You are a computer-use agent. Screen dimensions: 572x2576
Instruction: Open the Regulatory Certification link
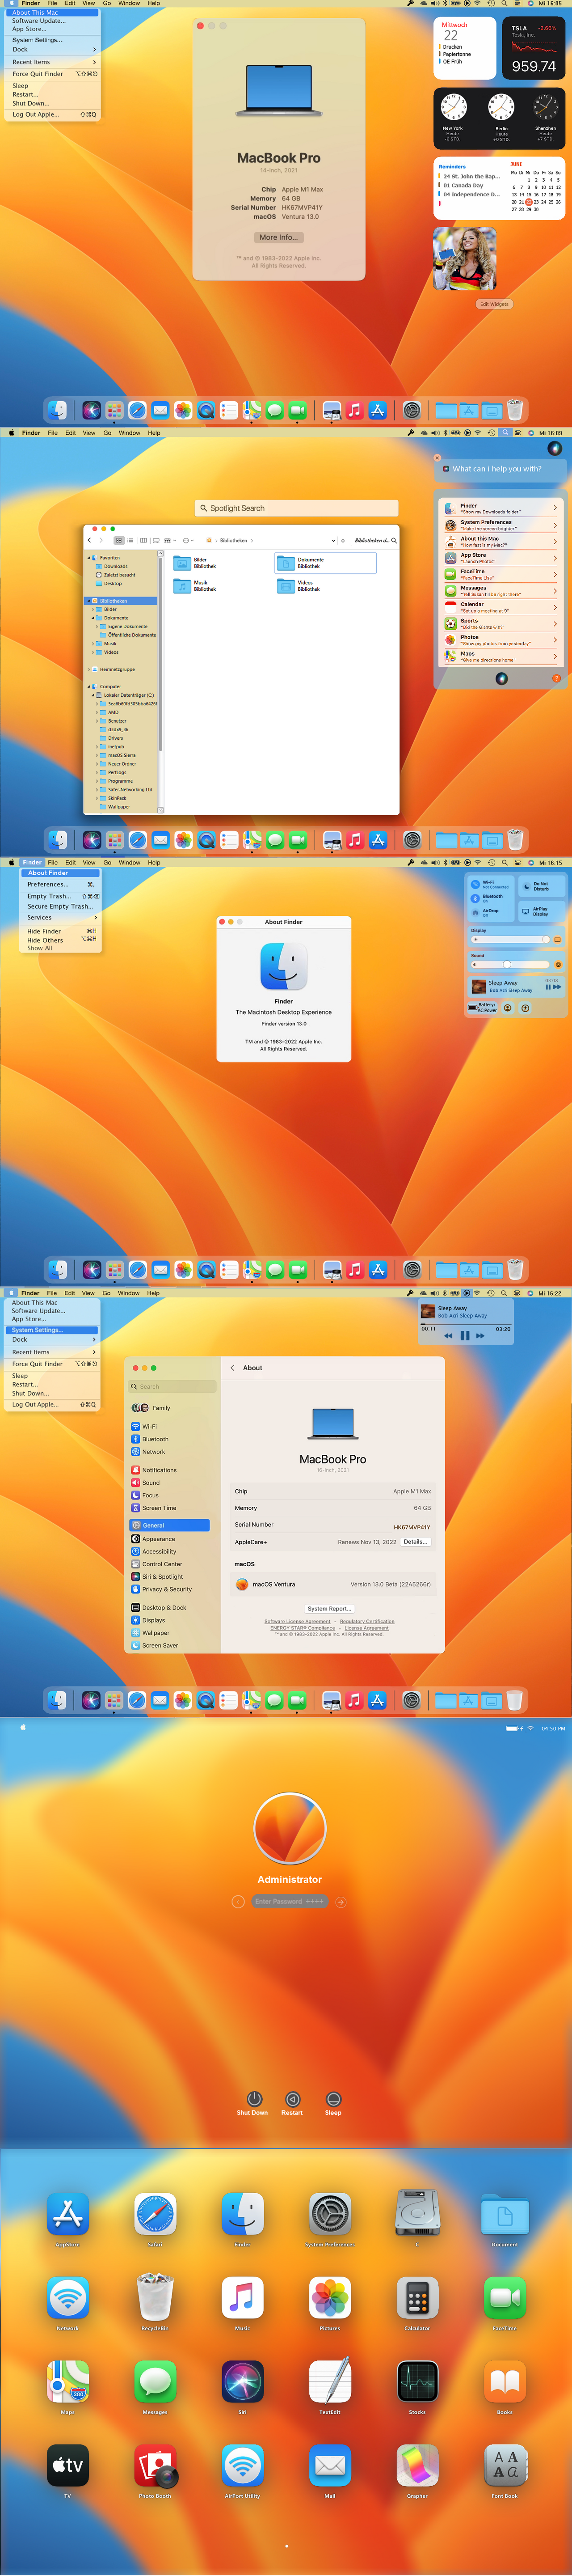(367, 1622)
